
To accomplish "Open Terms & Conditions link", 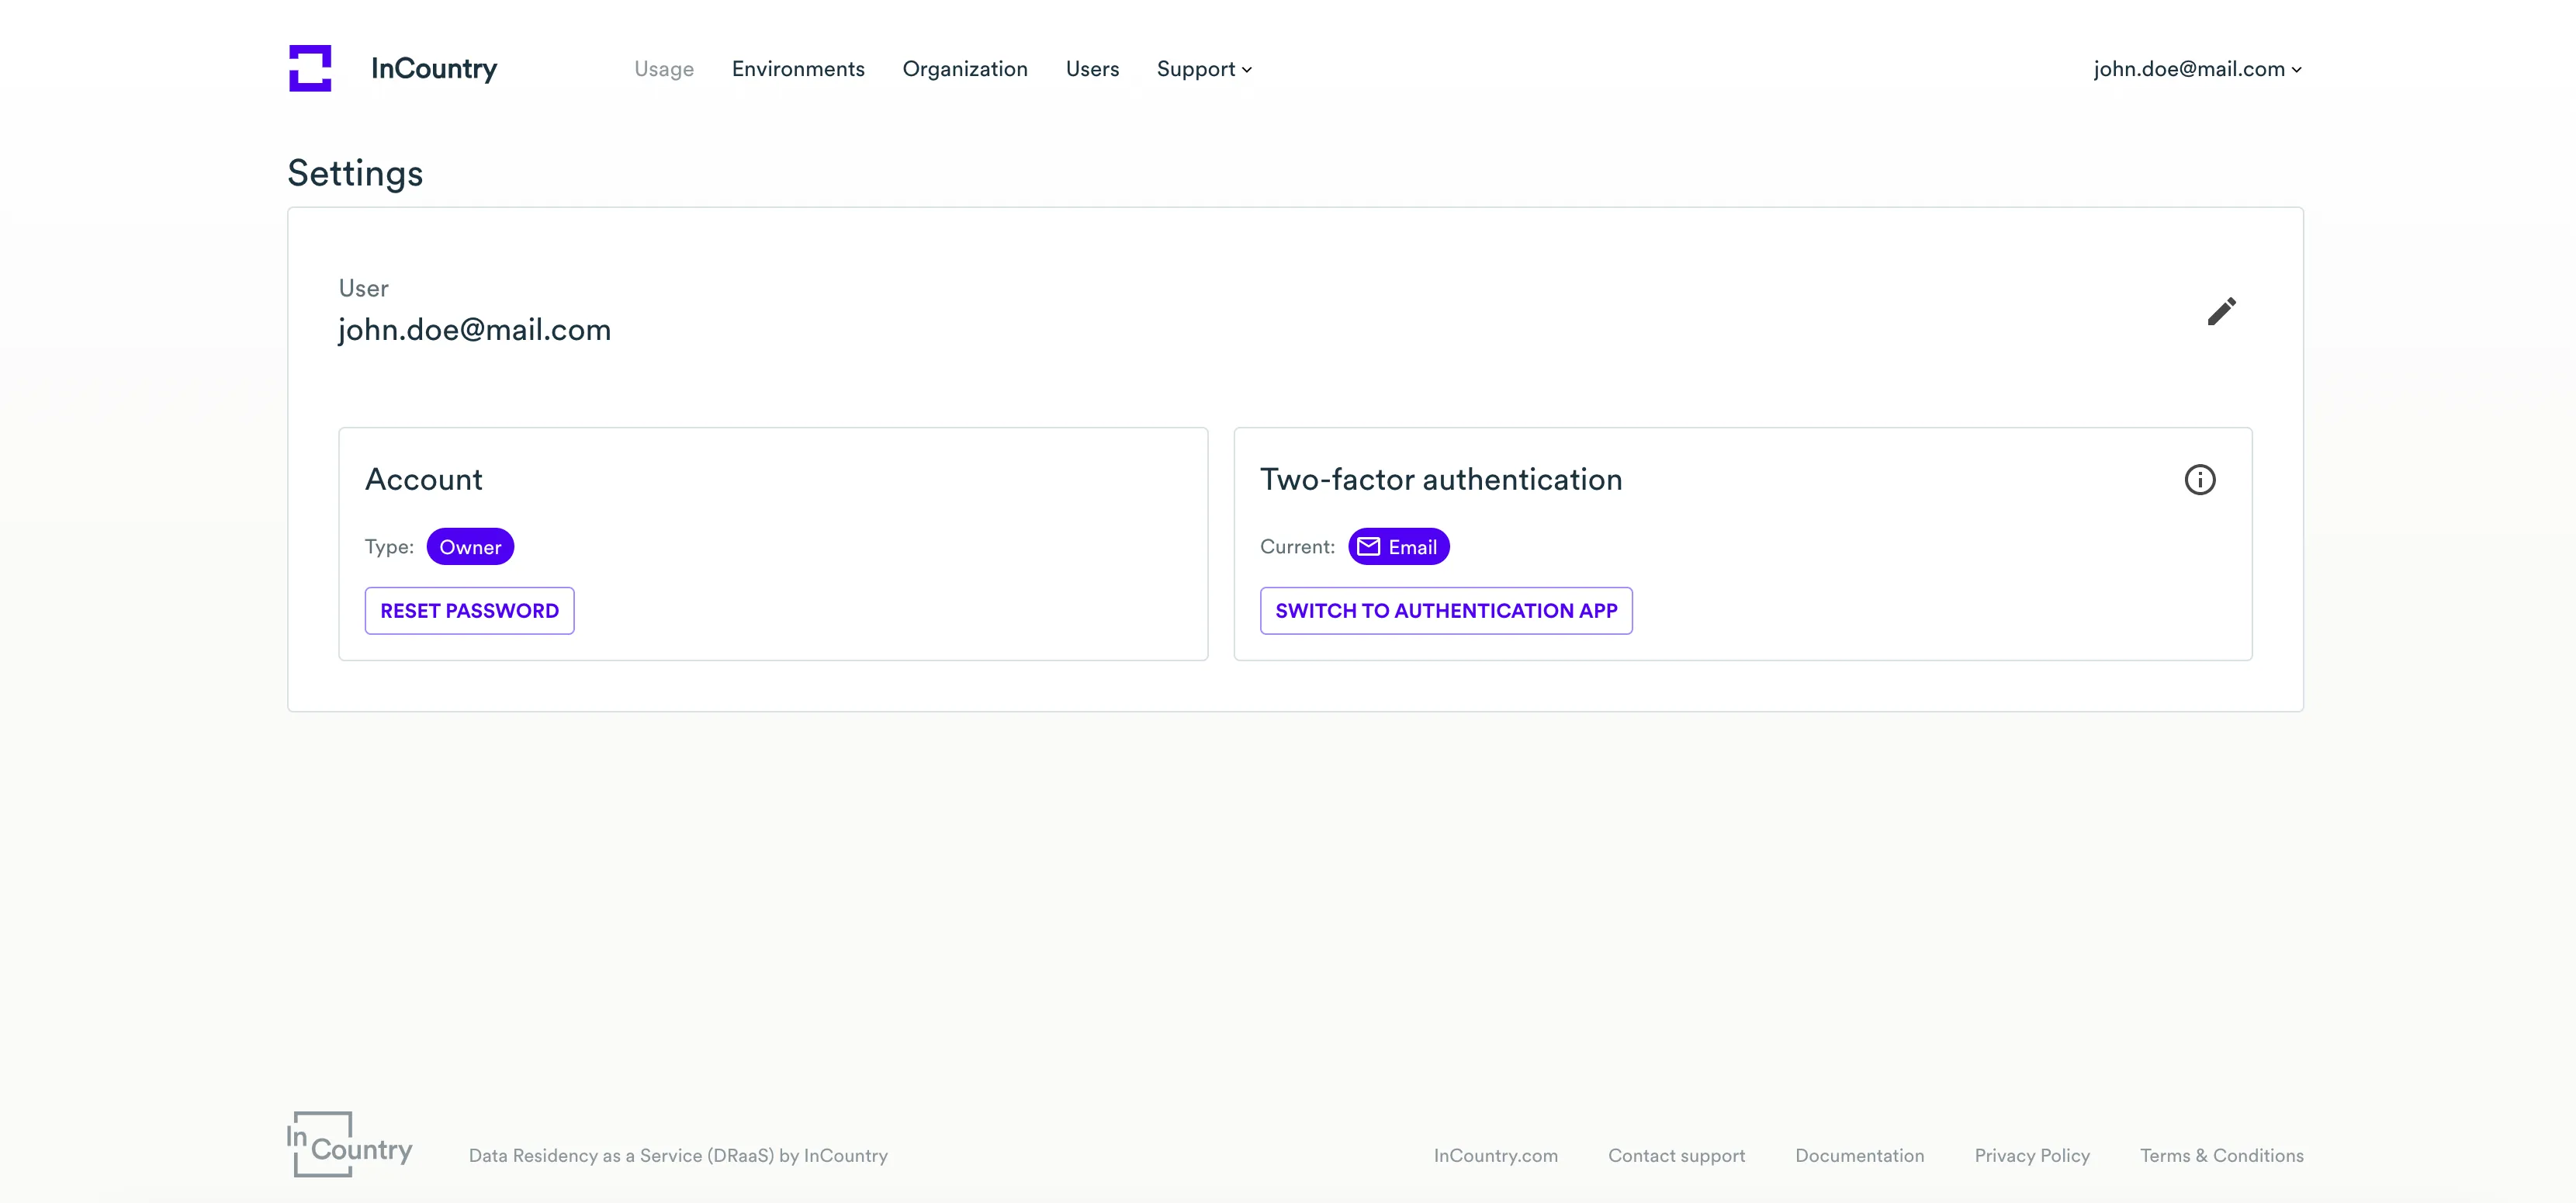I will coord(2221,1156).
